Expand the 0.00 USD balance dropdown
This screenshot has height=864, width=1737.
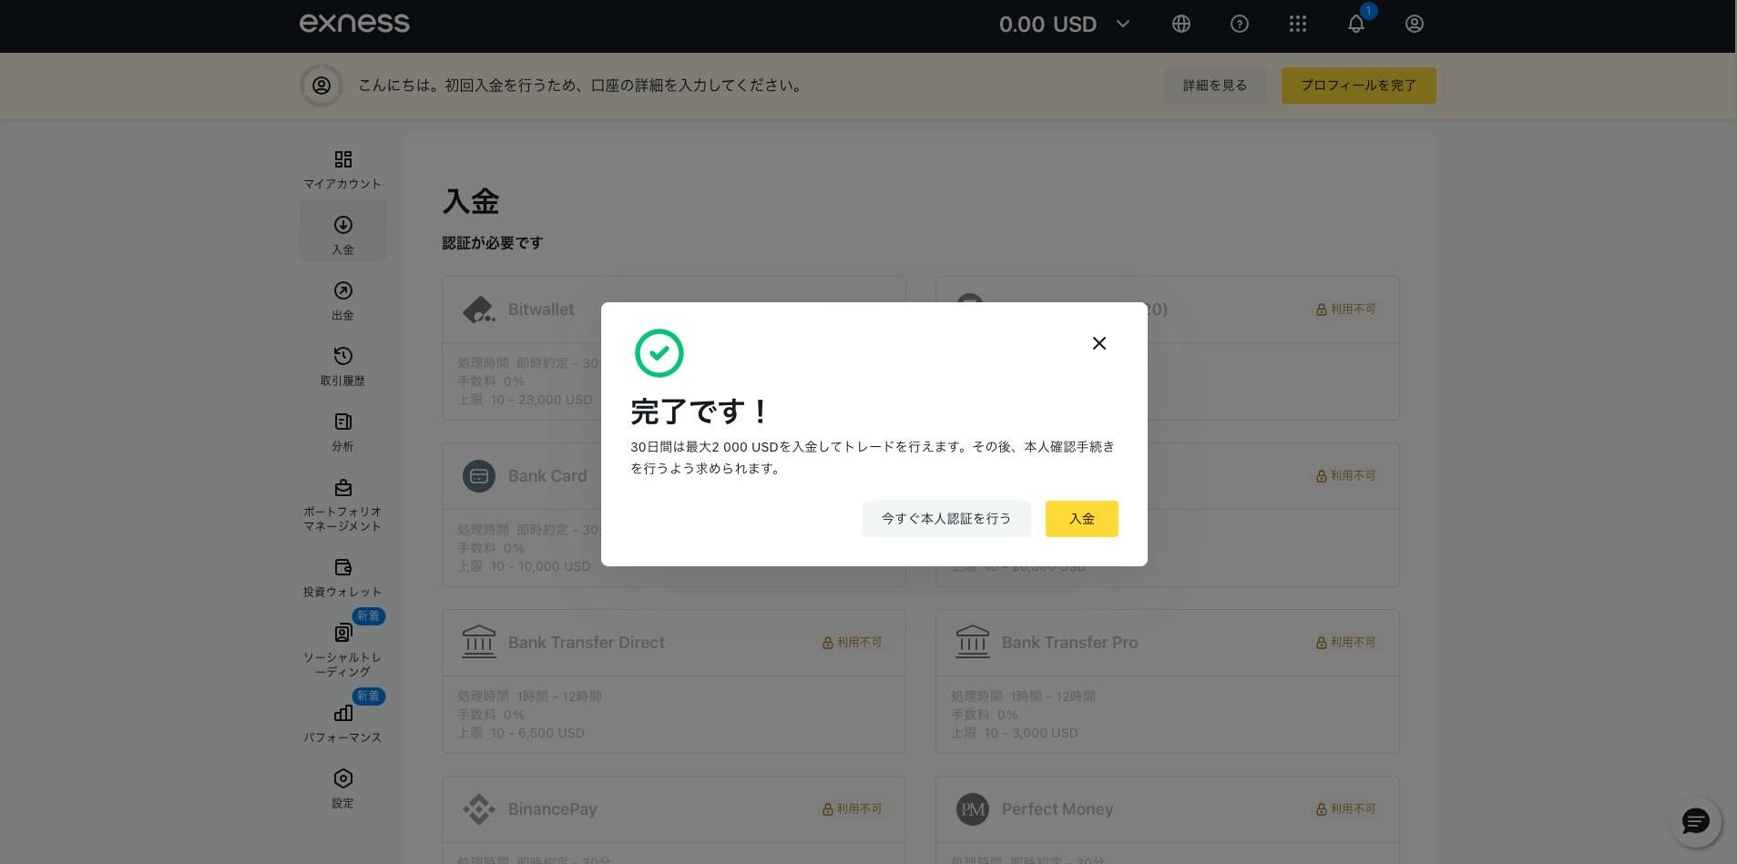click(x=1064, y=25)
